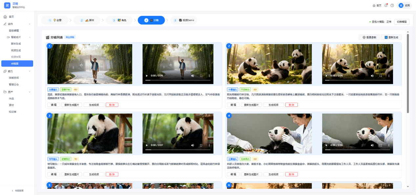Click 生成视频 on storyboard card 2
Screen dimensions: 416x195
coord(273,105)
